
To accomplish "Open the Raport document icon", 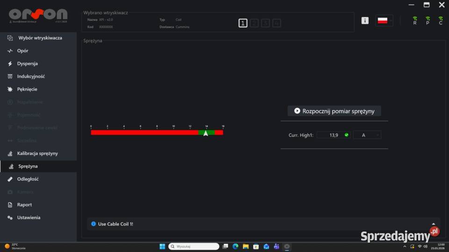I will (10, 204).
